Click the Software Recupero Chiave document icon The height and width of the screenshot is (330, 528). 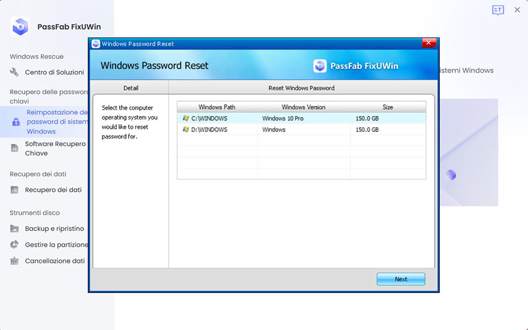[14, 148]
